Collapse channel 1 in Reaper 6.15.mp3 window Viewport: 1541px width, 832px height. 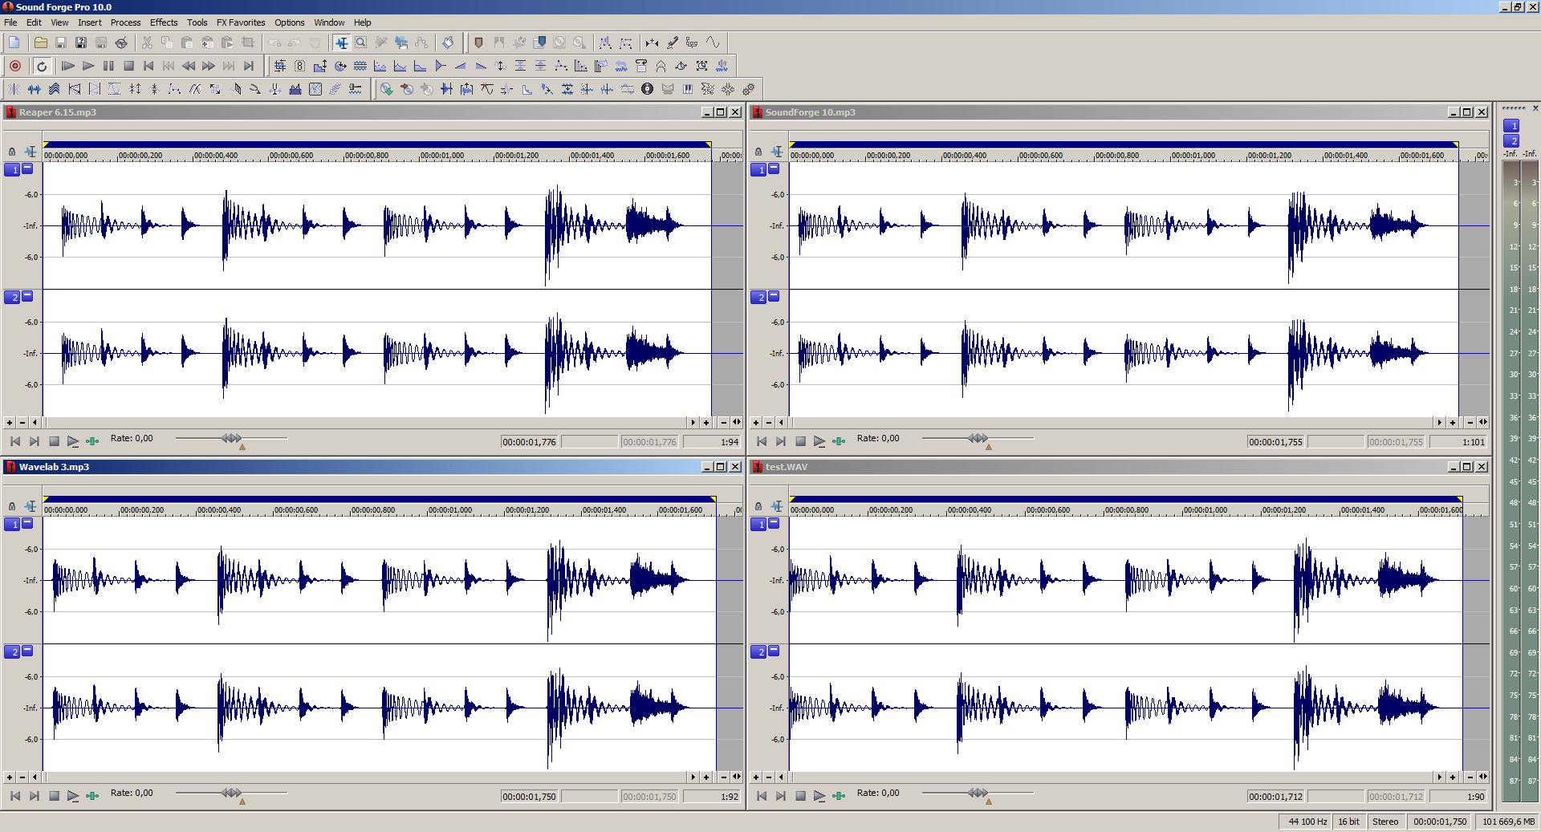click(27, 168)
